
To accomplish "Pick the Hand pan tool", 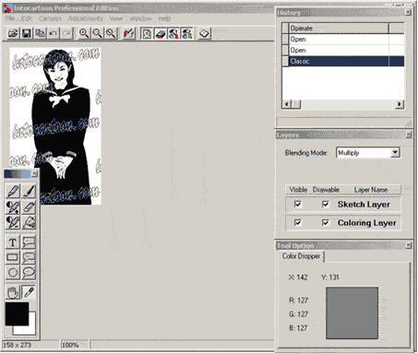I will pos(13,292).
